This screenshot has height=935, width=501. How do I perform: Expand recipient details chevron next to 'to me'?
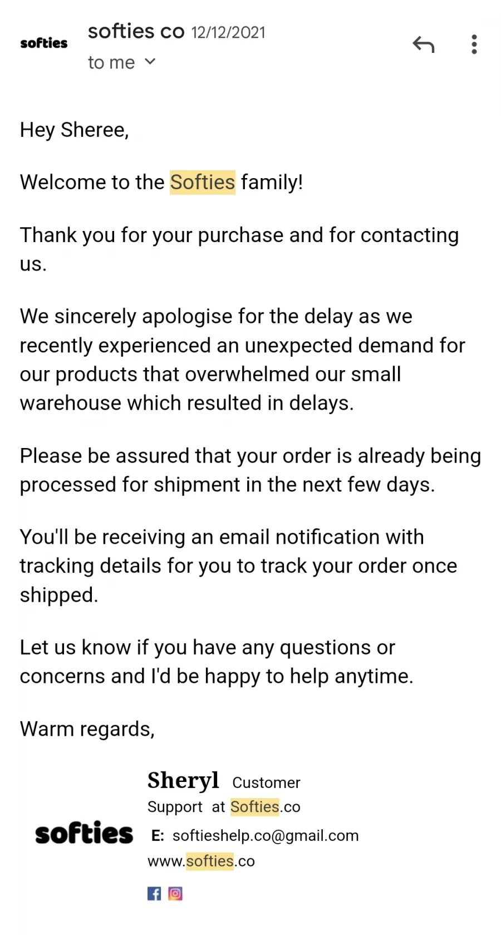(x=150, y=62)
